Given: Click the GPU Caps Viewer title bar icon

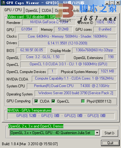Looking at the screenshot, I should coord(3,3).
